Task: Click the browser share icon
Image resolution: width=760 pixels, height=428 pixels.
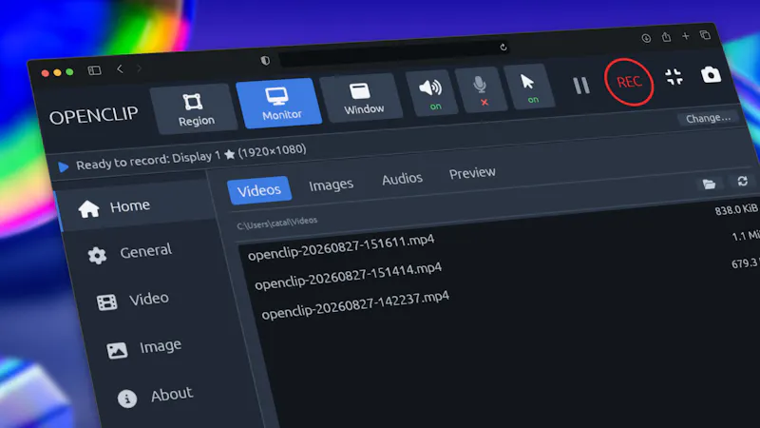Action: (x=667, y=36)
